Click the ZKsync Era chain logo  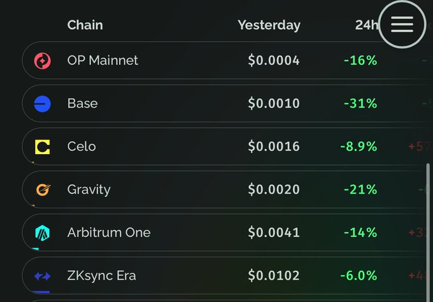click(43, 276)
